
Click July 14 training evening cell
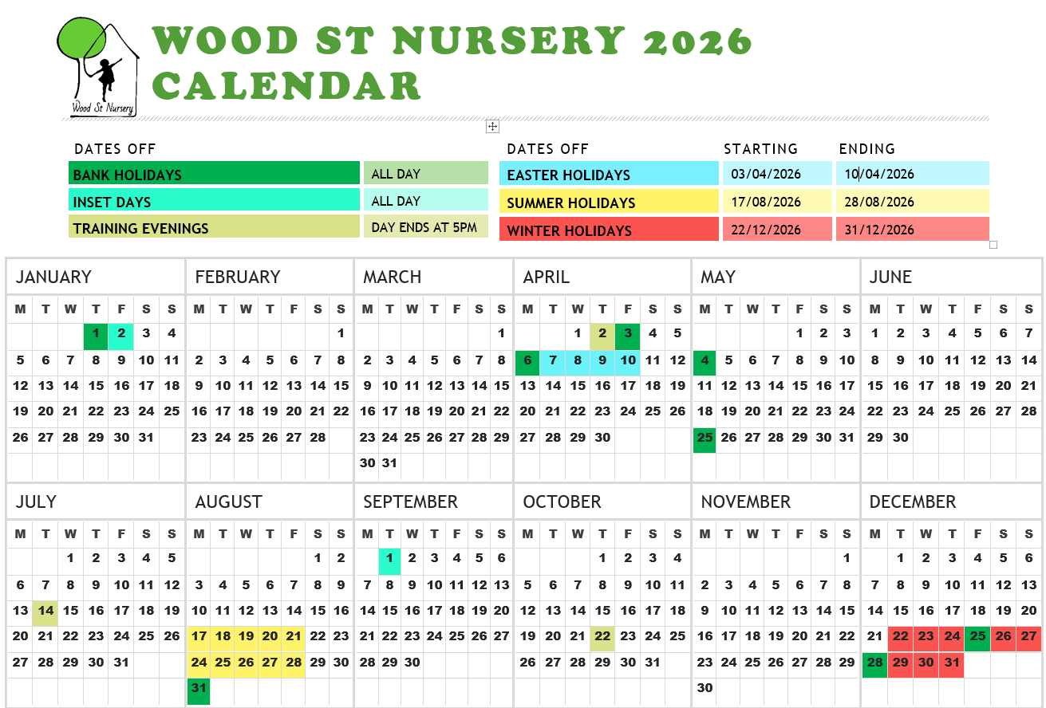[x=45, y=613]
